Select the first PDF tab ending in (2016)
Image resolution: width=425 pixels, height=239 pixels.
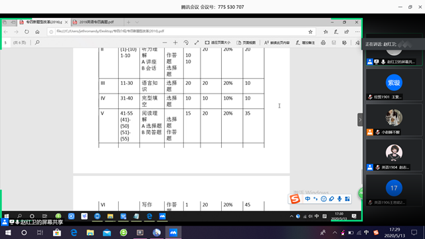[43, 22]
